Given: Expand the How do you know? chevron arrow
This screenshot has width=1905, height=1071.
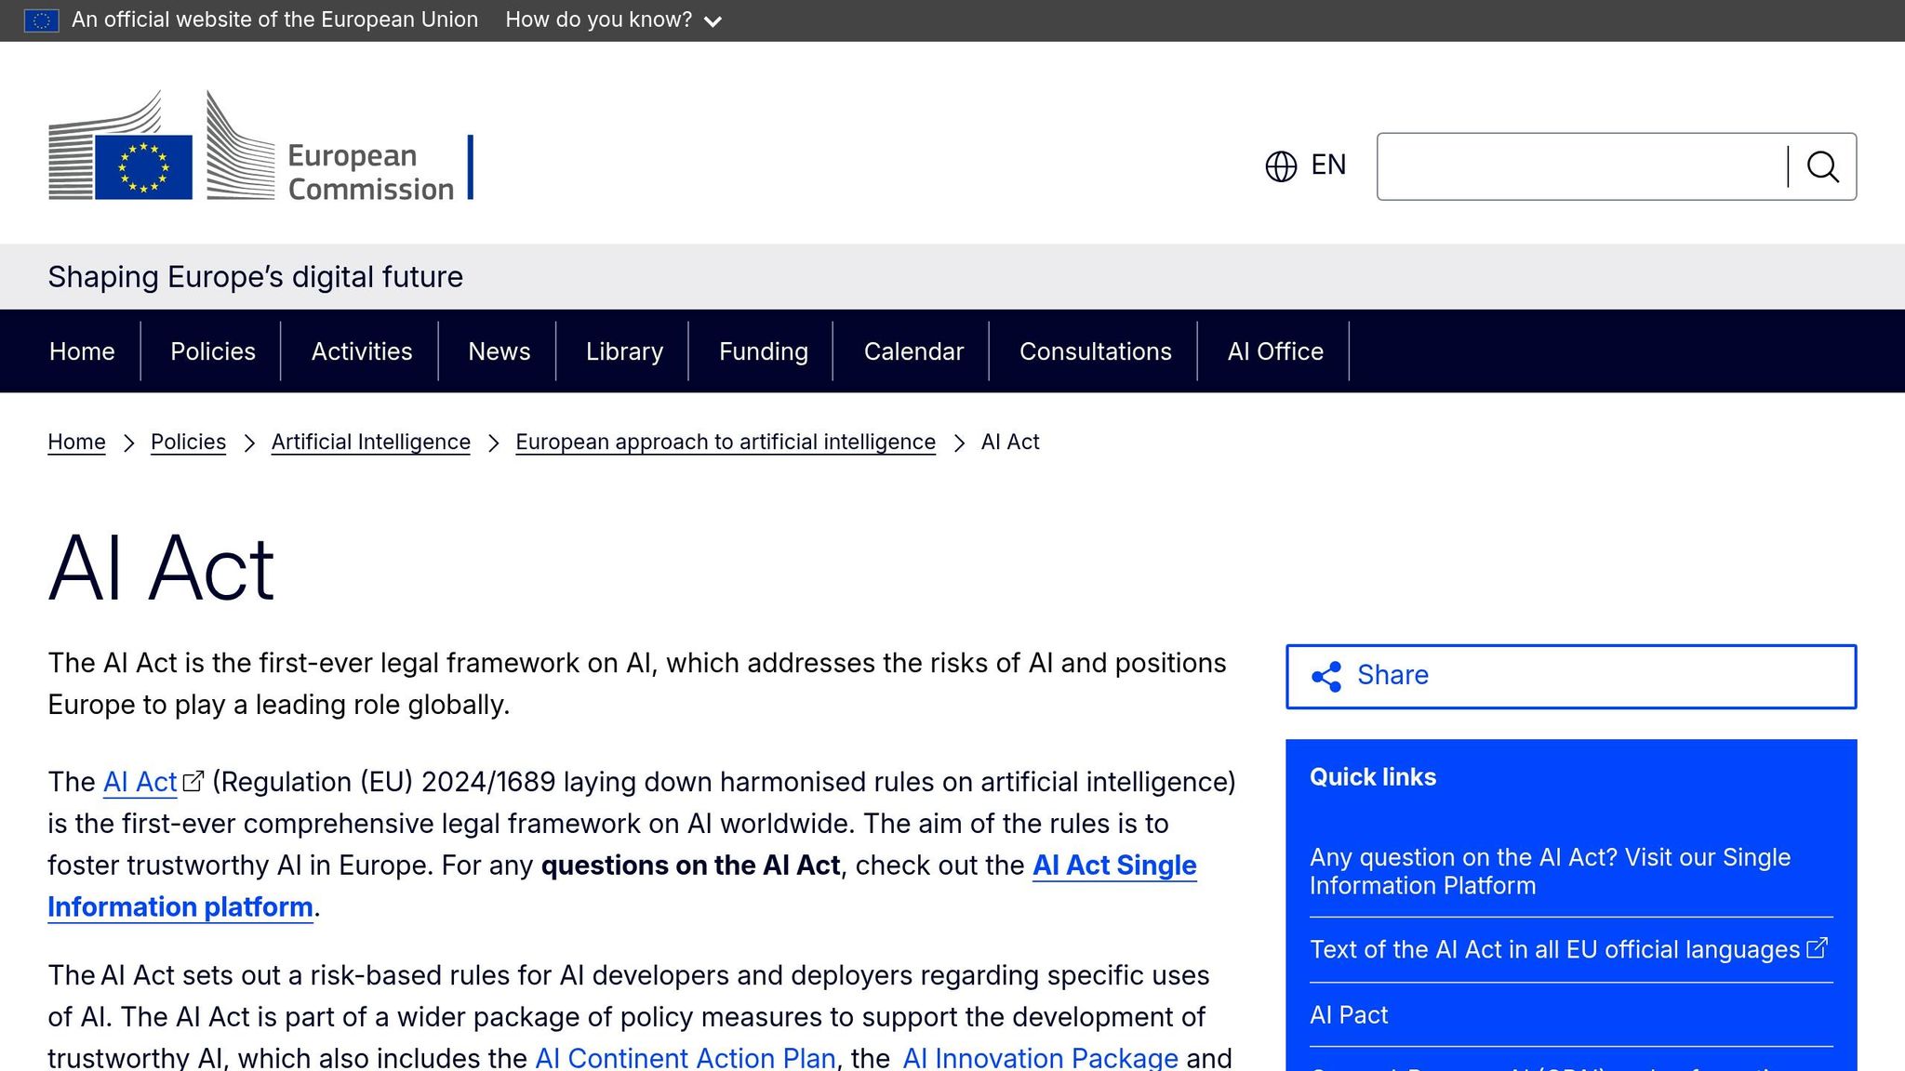Looking at the screenshot, I should (x=713, y=20).
